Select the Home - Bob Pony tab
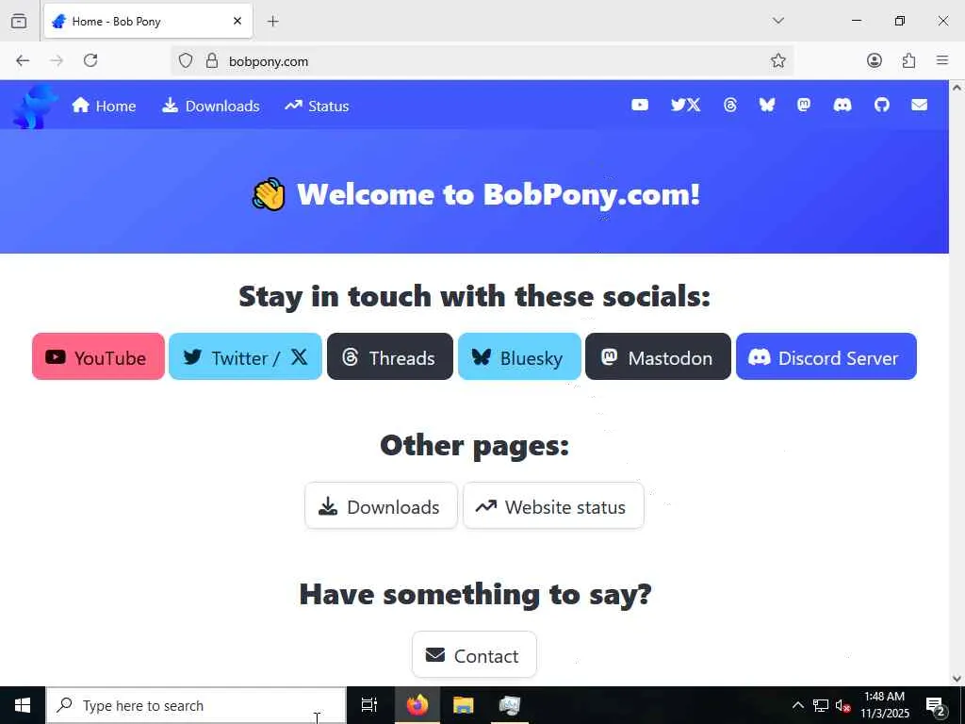965x724 pixels. point(148,21)
